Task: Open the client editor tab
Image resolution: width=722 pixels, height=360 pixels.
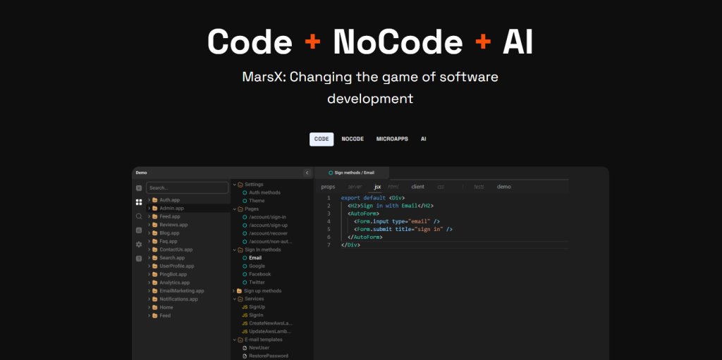Action: tap(417, 187)
